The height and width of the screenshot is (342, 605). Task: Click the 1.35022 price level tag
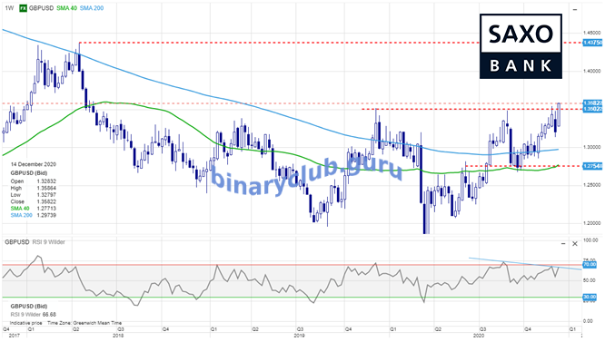[592, 110]
